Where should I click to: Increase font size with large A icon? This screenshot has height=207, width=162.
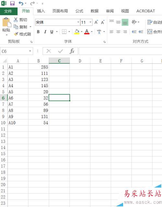[96, 22]
